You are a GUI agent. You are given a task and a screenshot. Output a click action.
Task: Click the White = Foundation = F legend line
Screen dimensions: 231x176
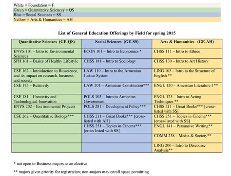point(117,5)
